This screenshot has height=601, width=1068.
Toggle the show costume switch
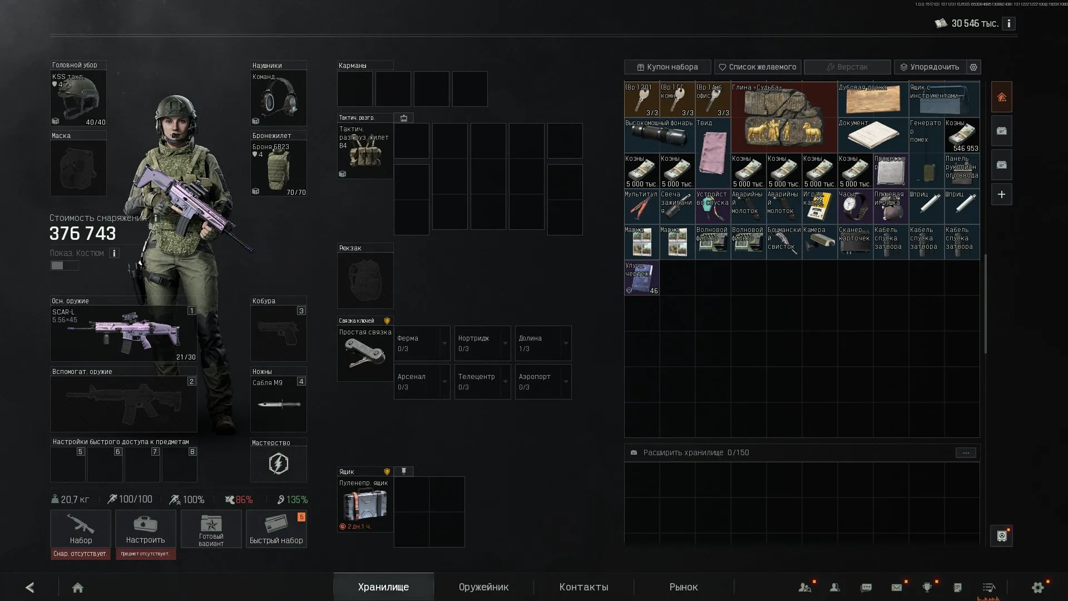click(65, 265)
